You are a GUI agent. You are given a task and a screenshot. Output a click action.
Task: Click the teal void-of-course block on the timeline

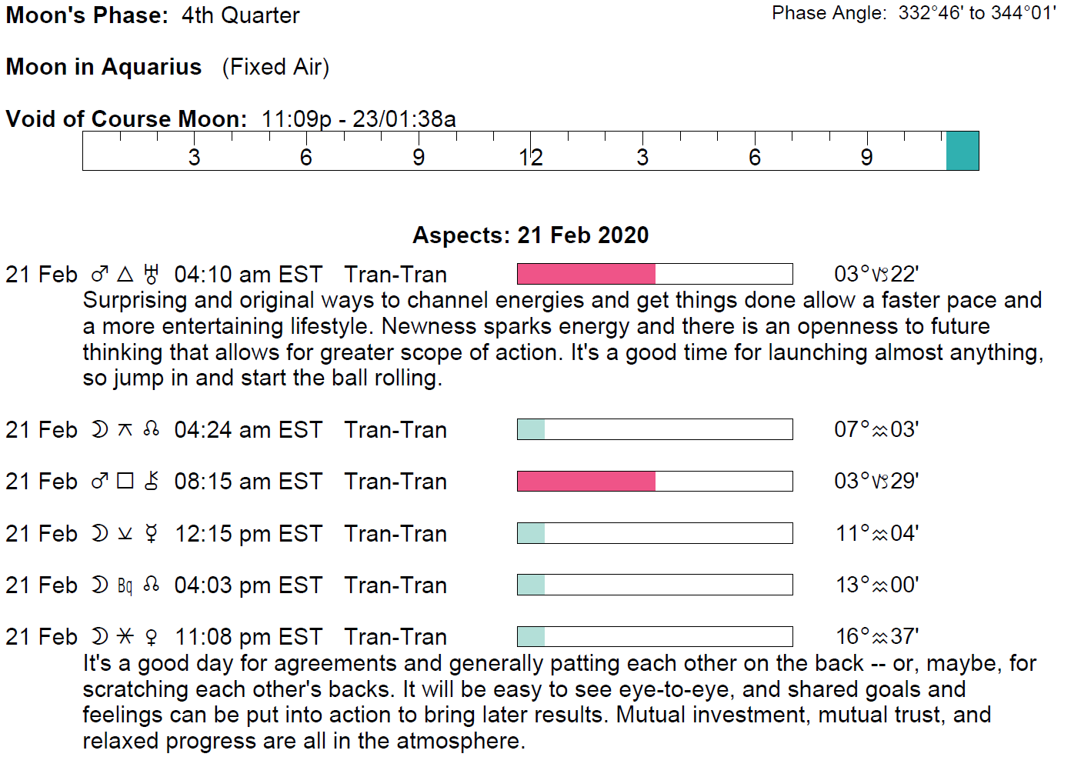click(x=962, y=151)
